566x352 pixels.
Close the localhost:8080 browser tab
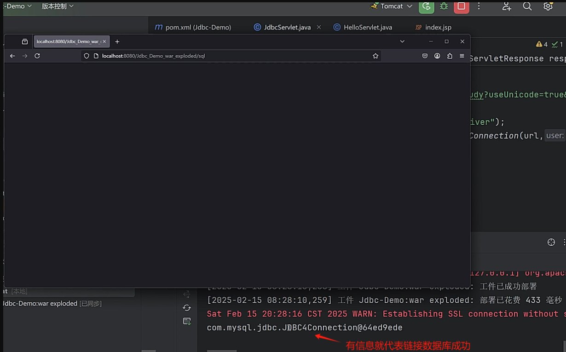click(104, 41)
